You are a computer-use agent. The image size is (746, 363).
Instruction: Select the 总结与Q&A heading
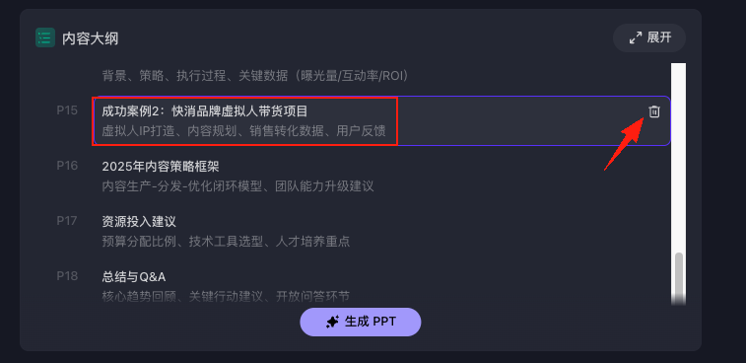[134, 277]
